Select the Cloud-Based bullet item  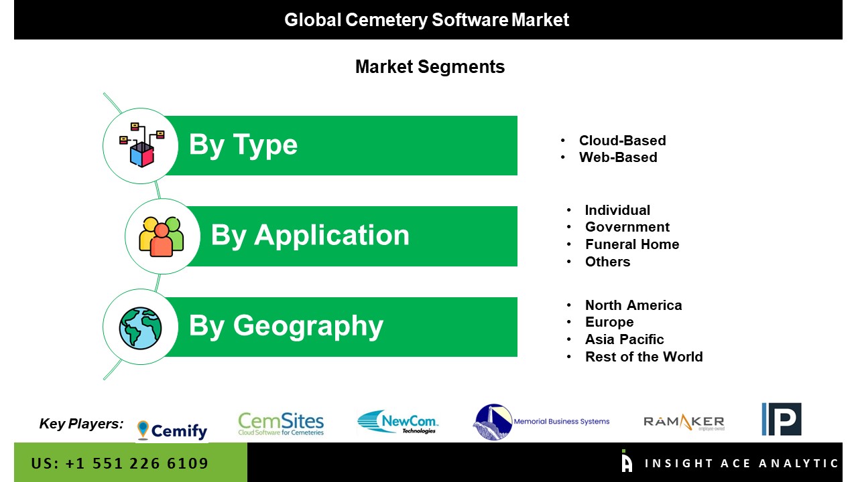[622, 141]
